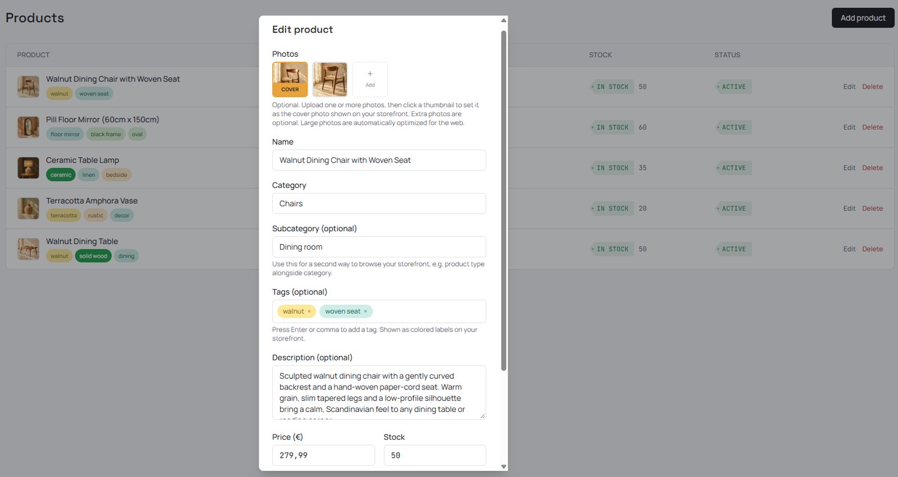Click the Add product button

(863, 18)
